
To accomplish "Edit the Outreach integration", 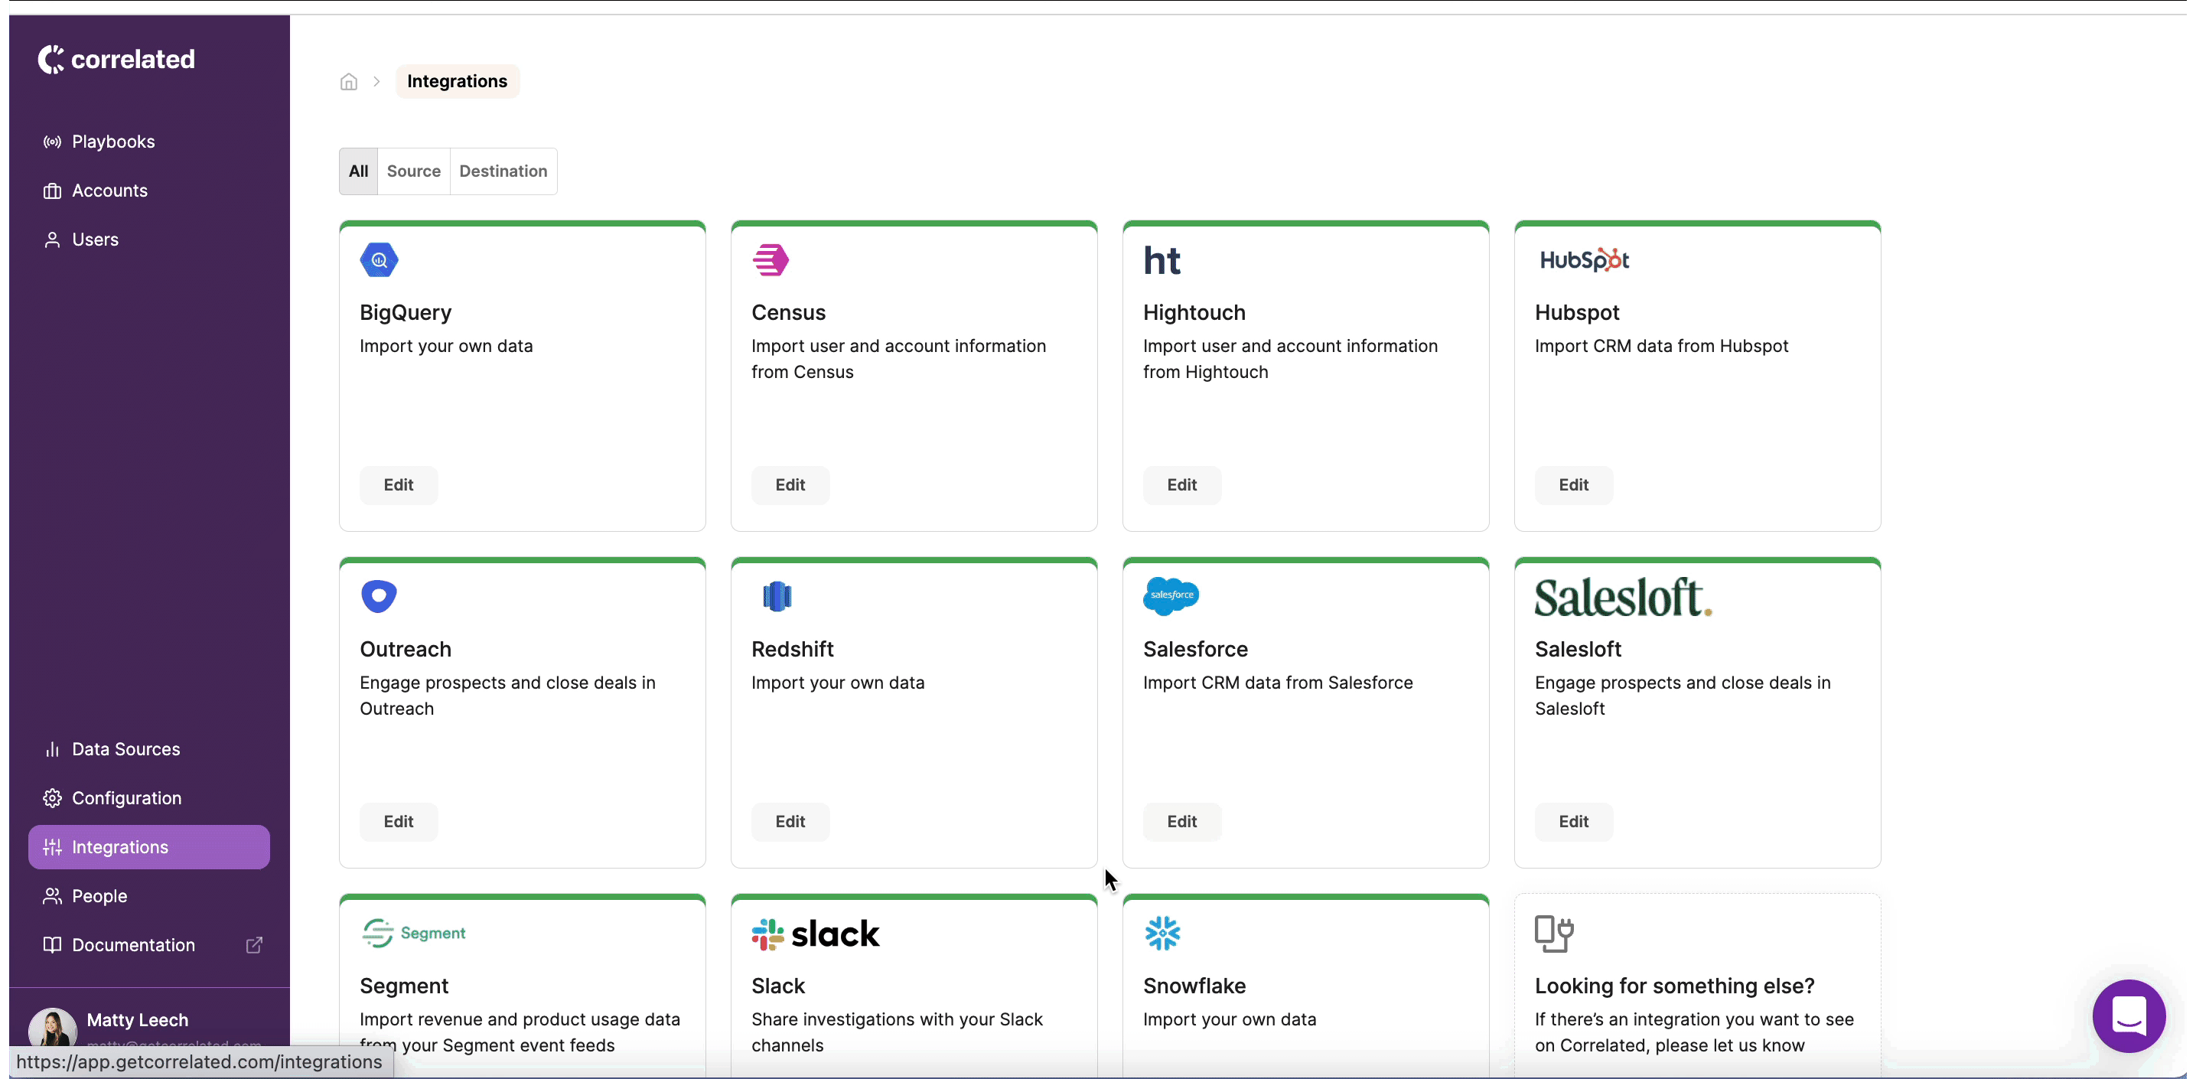I will 398,822.
